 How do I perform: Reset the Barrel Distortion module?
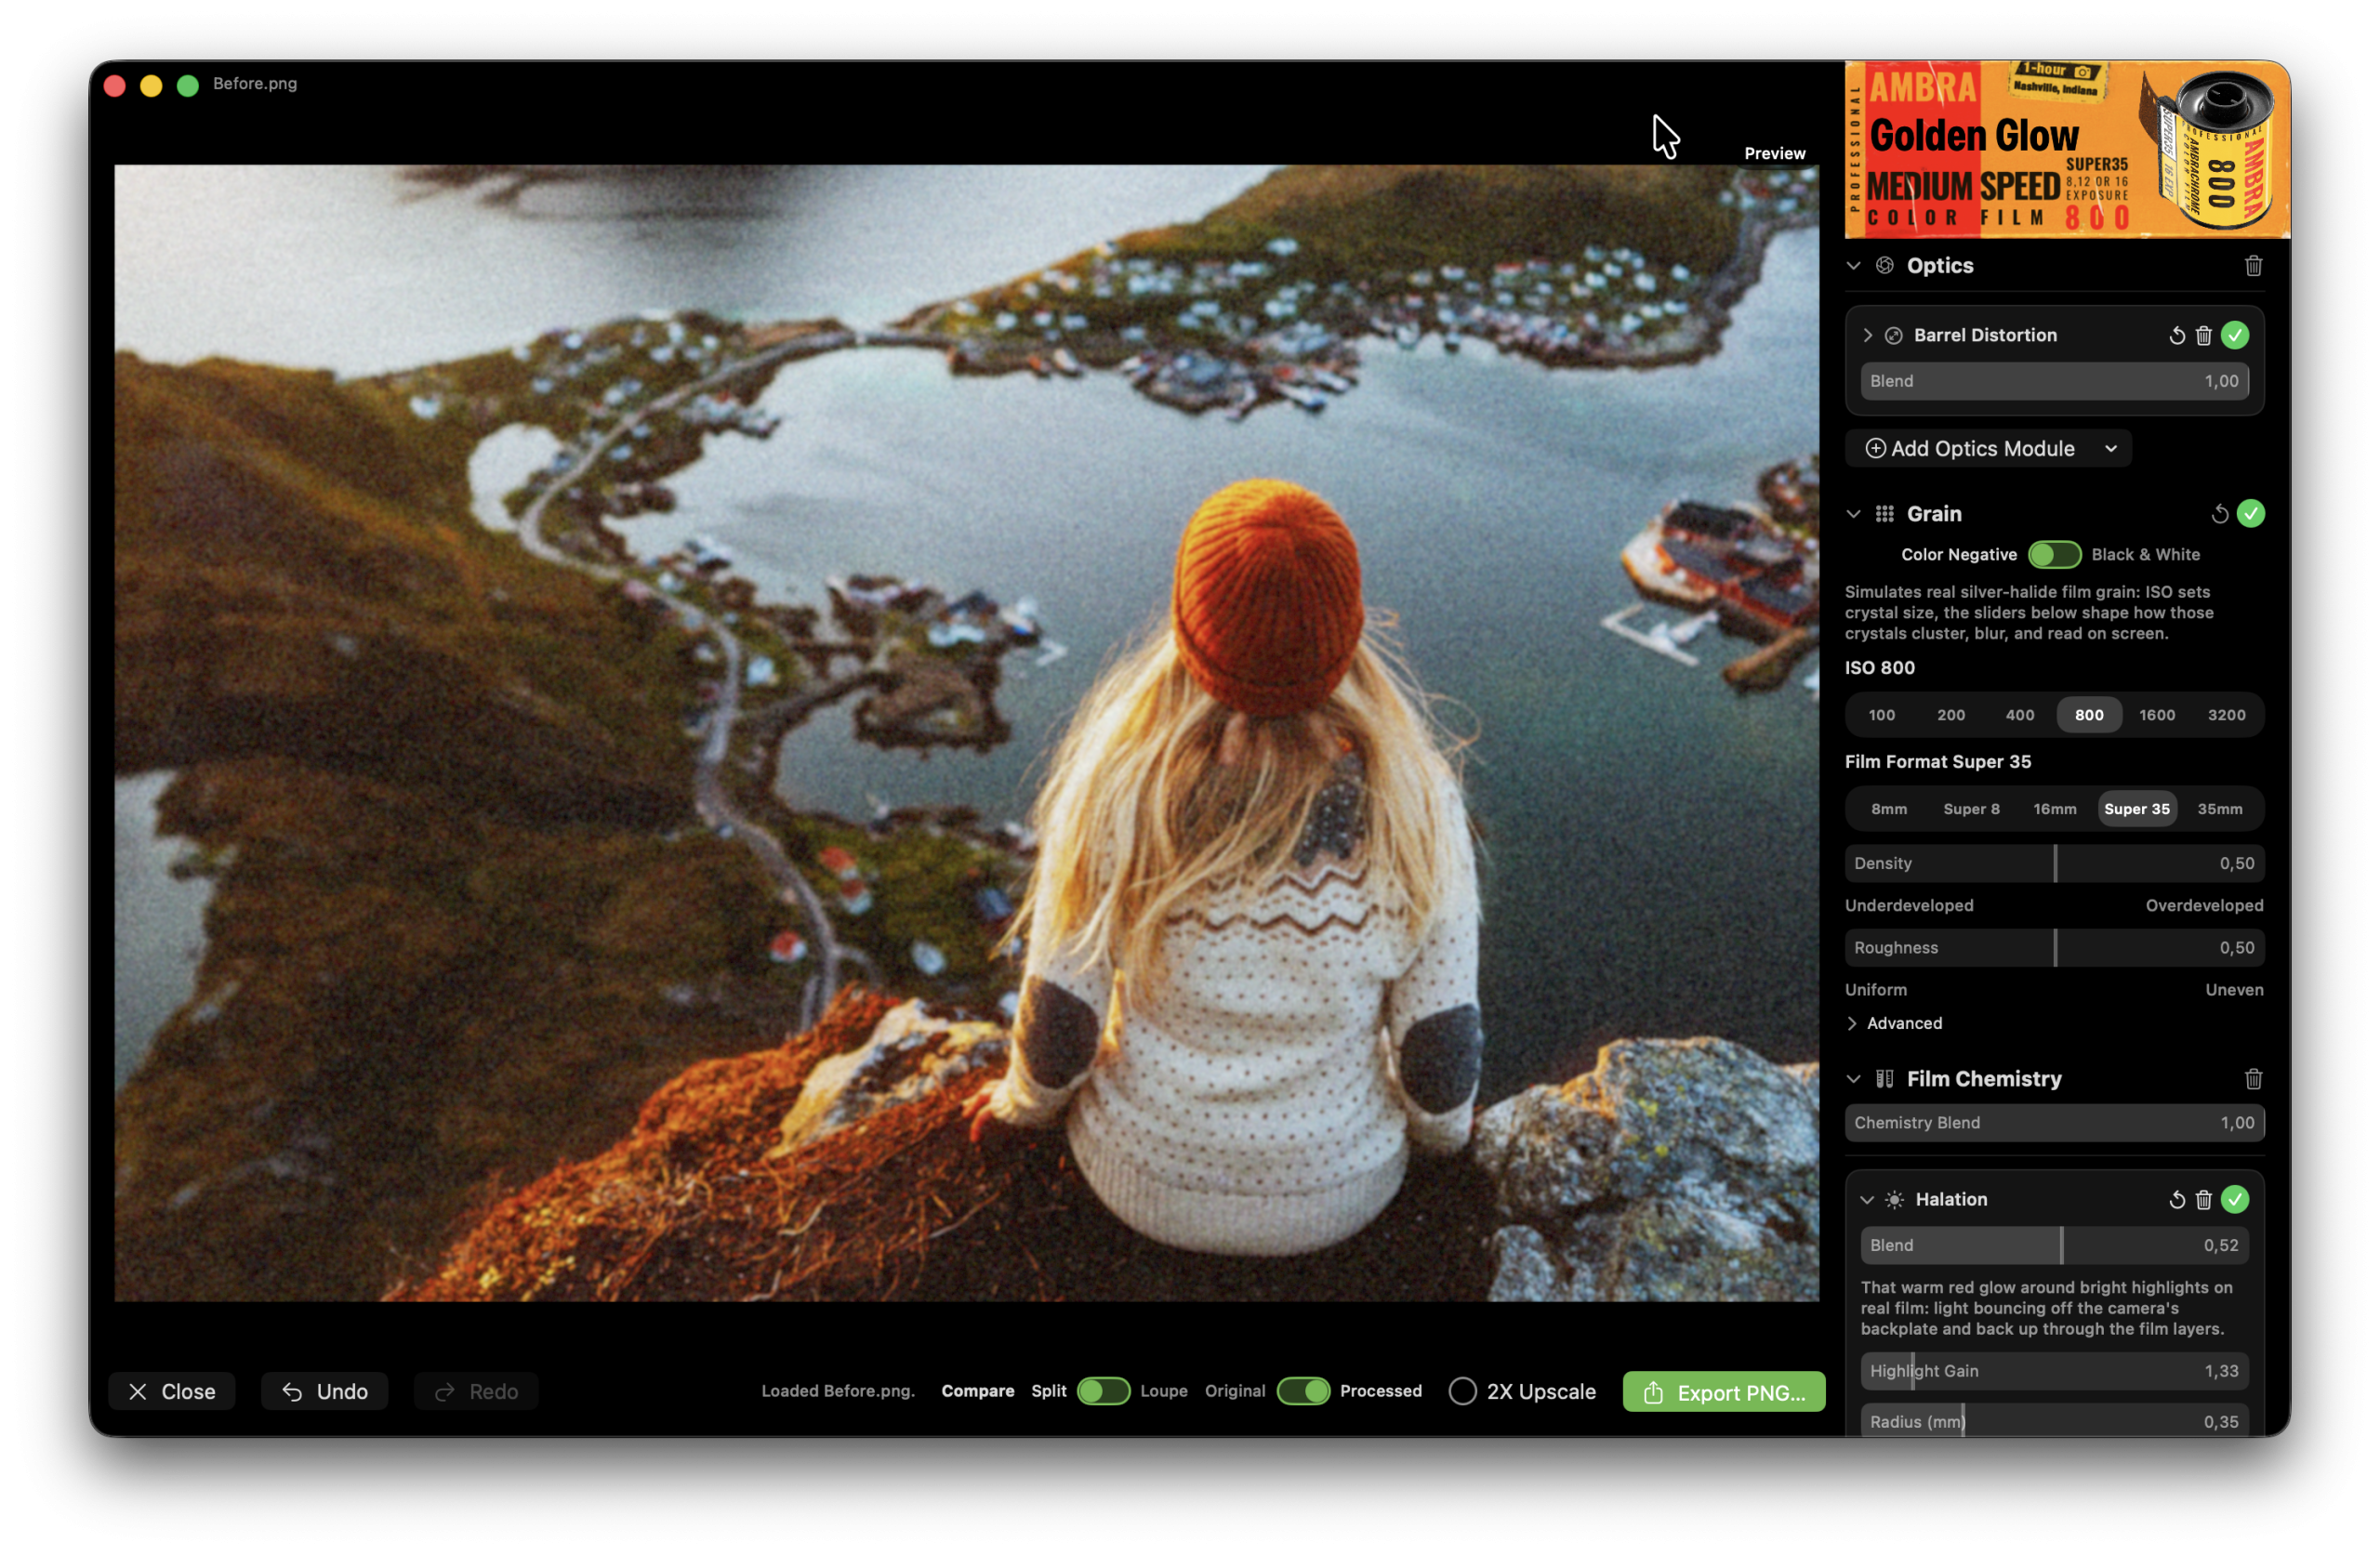tap(2176, 336)
